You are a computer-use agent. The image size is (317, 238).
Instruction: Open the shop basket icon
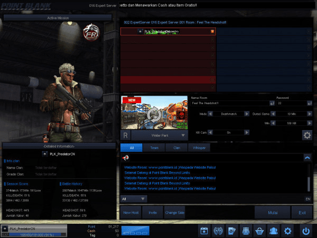click(x=259, y=231)
